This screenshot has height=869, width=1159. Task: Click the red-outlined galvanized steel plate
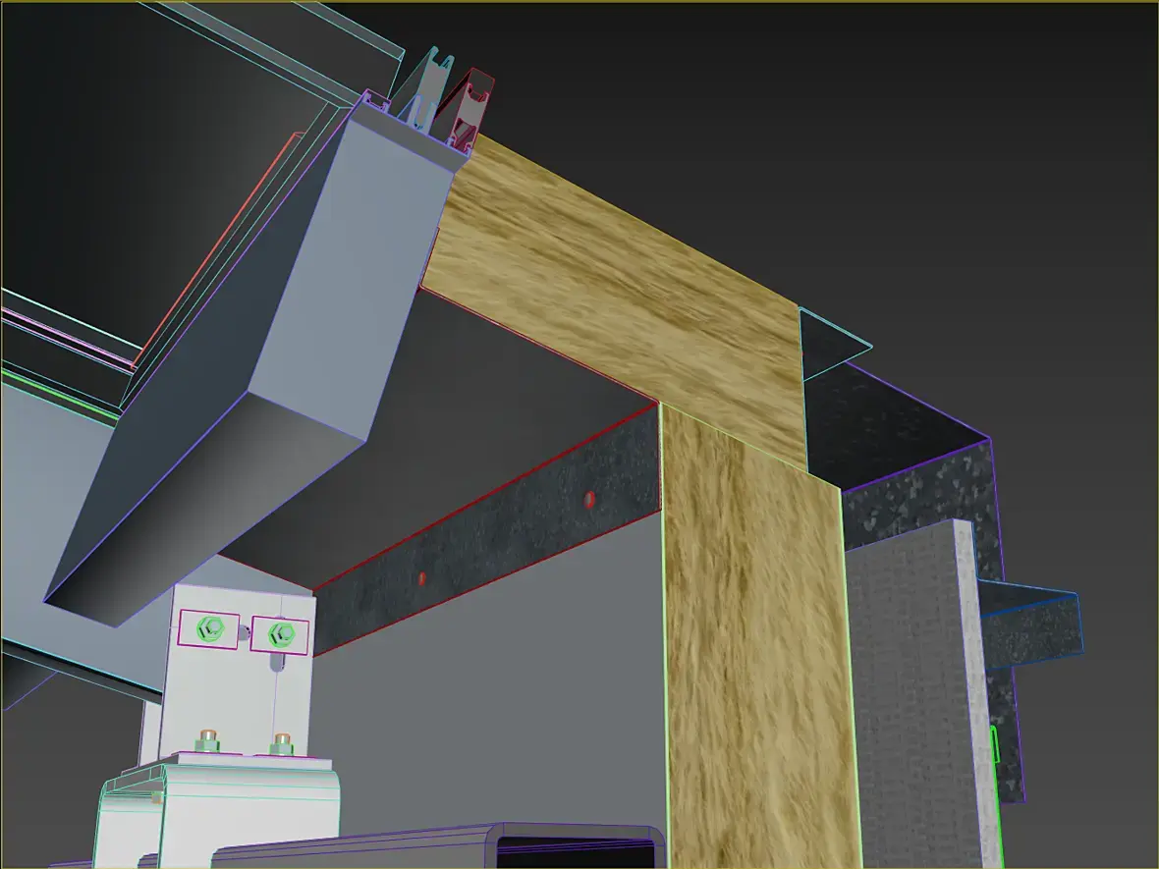[x=488, y=532]
